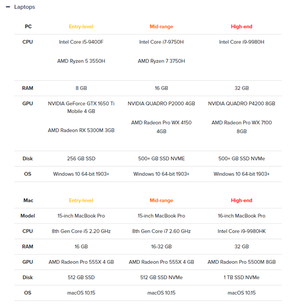Select the 256 GB SSD disk cell
The height and width of the screenshot is (307, 297).
point(81,159)
